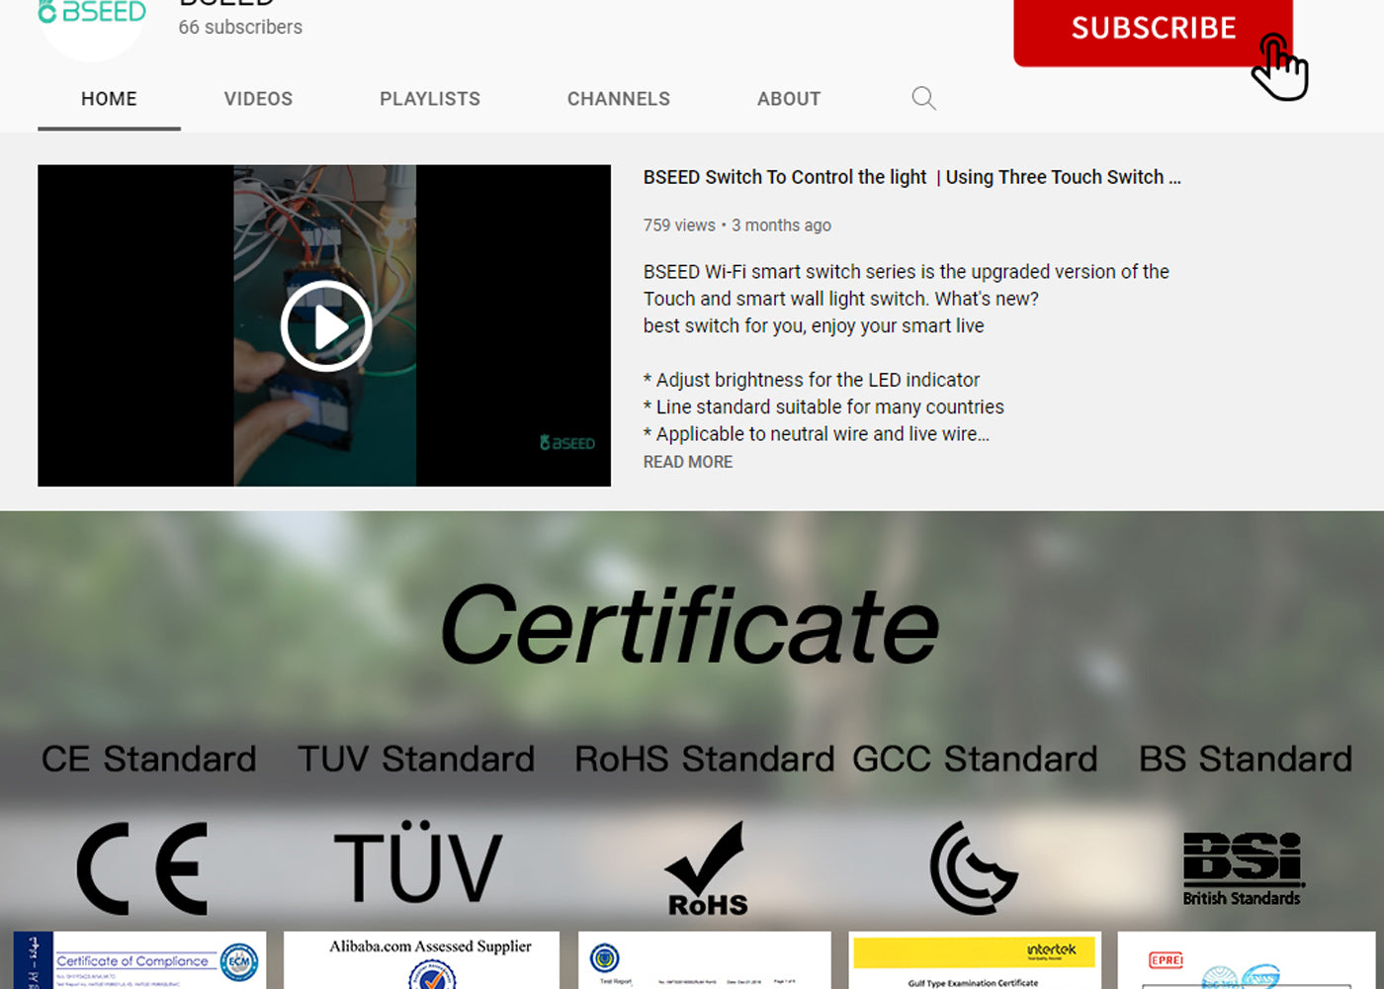The image size is (1384, 989).
Task: Click 'Line standard suitable for many countries' line
Action: [823, 406]
